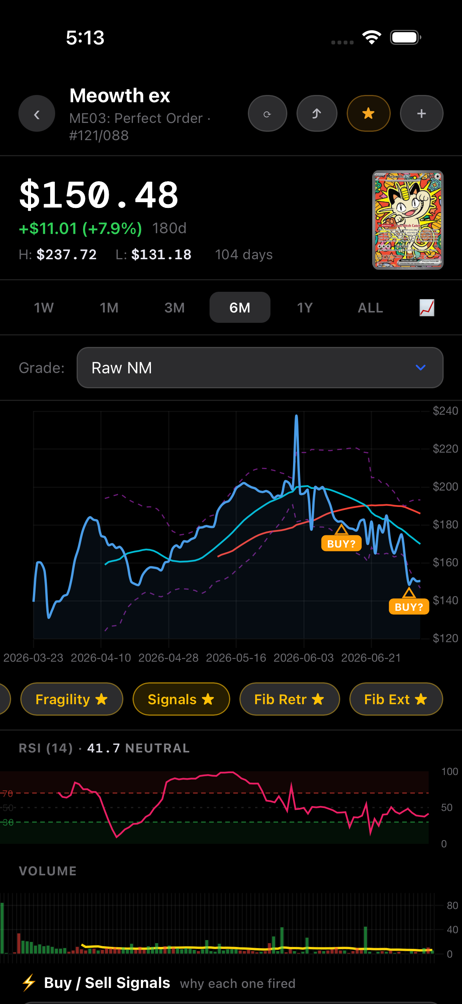Tap the plus add button
The height and width of the screenshot is (1004, 462).
click(x=421, y=114)
